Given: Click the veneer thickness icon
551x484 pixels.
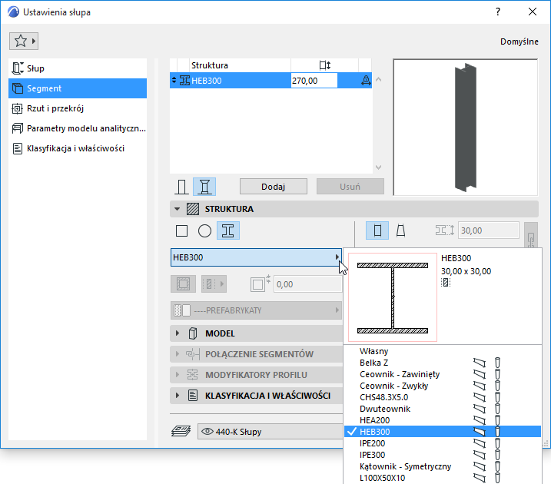Looking at the screenshot, I should [x=261, y=283].
